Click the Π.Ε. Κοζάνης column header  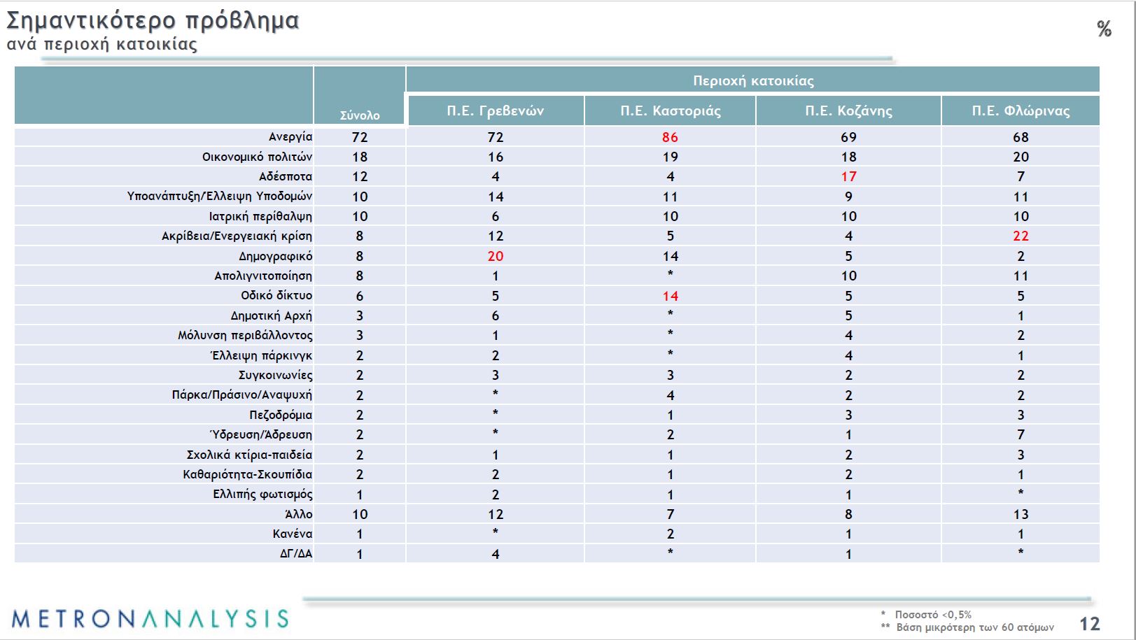pos(848,111)
